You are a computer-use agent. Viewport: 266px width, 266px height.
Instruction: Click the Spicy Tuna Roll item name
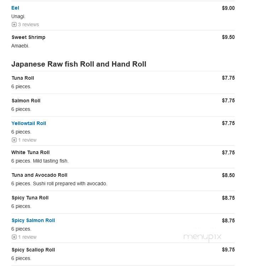[30, 198]
